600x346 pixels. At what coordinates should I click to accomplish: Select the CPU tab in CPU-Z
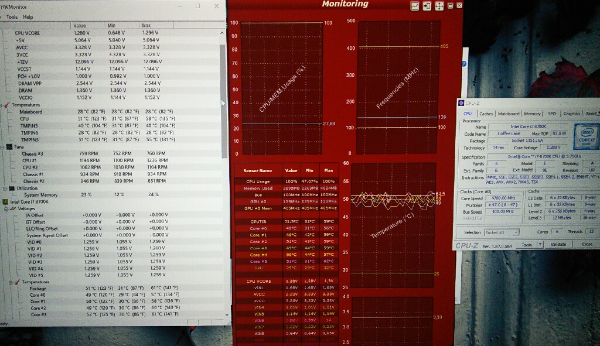(468, 114)
